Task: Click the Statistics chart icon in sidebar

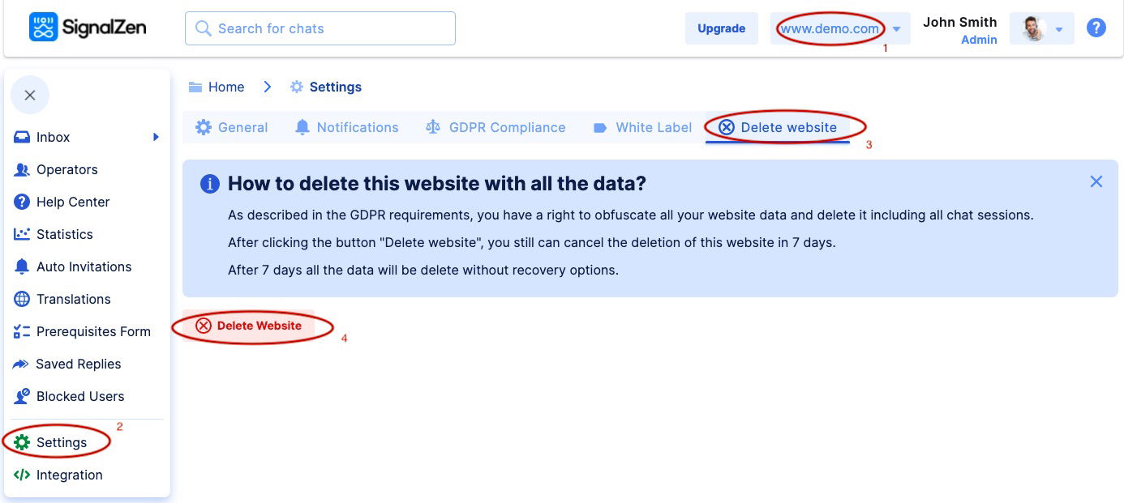Action: point(22,234)
